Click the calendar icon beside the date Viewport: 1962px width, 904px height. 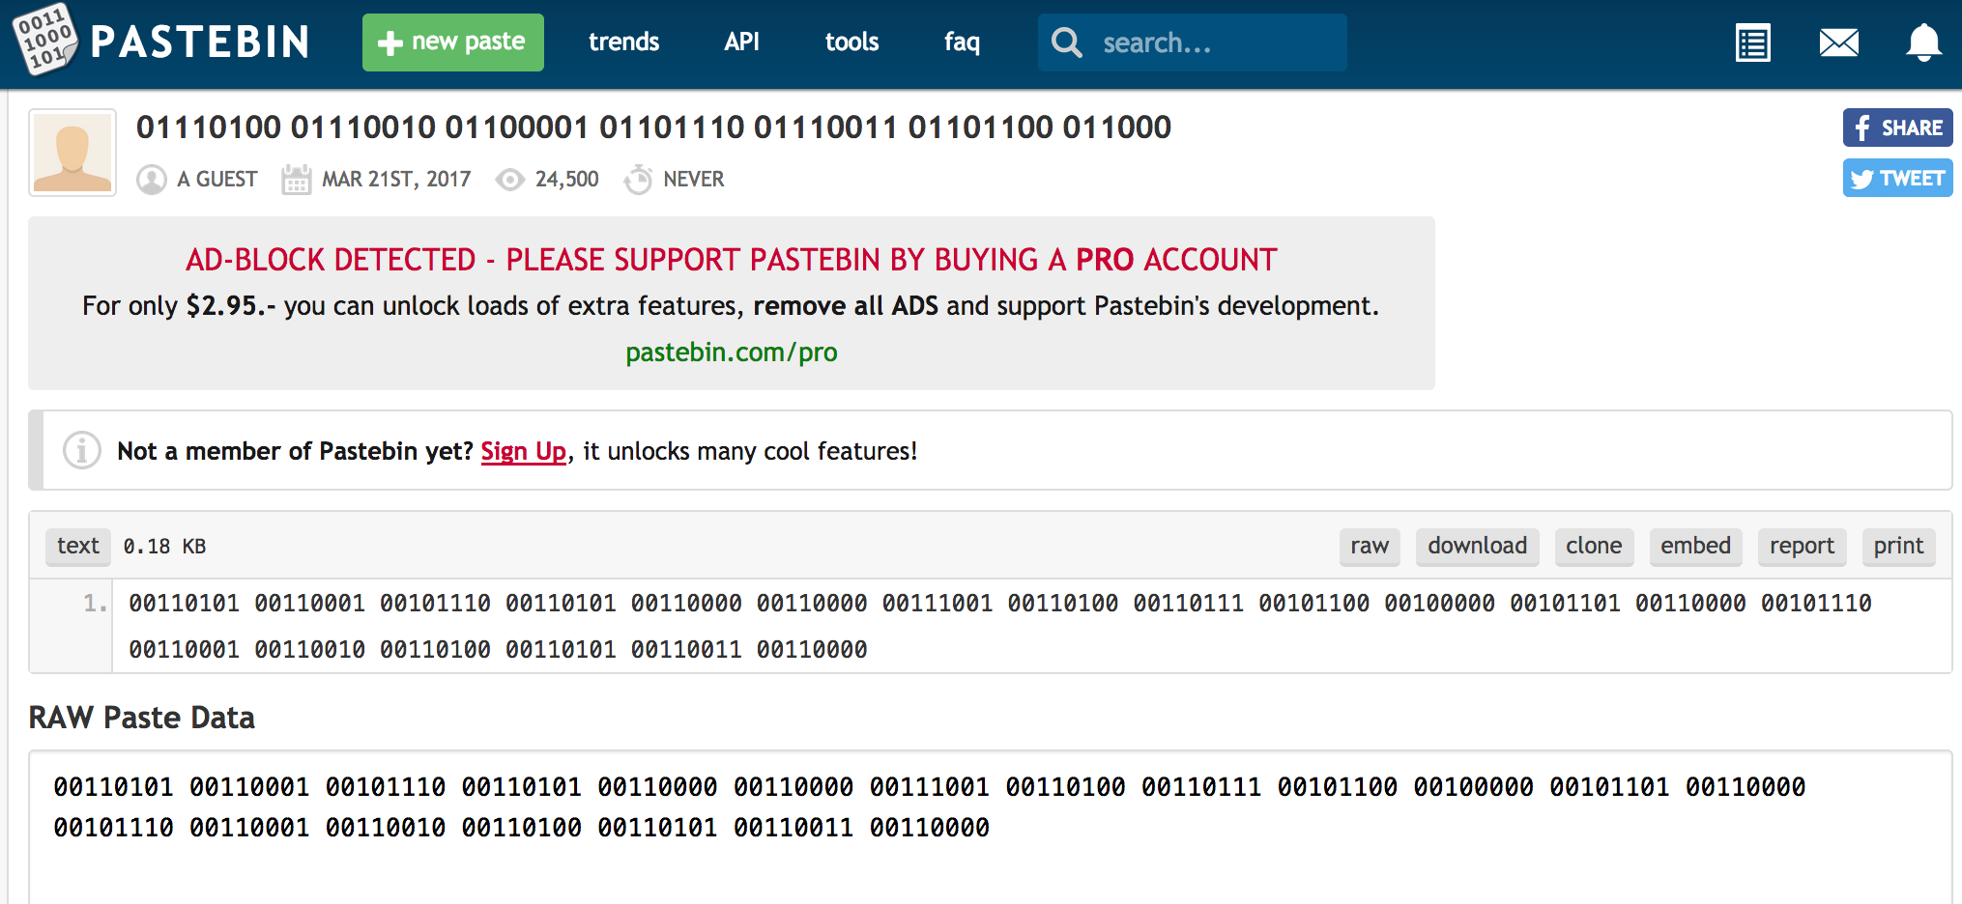pos(296,180)
